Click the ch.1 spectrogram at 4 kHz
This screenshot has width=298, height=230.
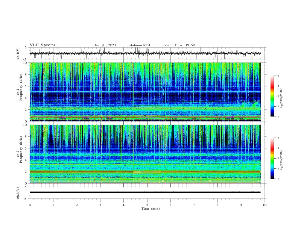[145, 98]
